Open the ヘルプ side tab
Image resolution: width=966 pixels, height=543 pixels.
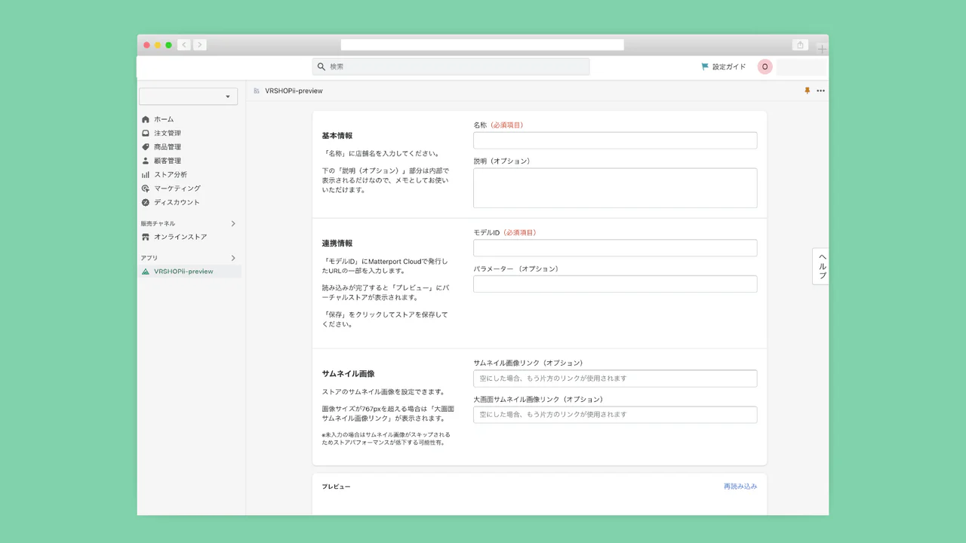point(821,266)
